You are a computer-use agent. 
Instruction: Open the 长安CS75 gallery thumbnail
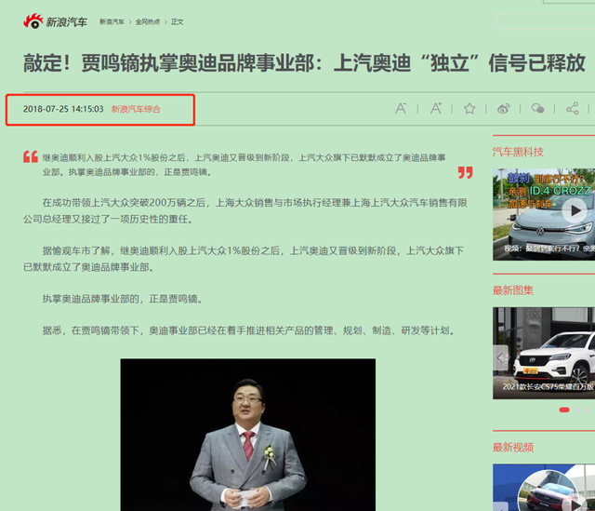[544, 353]
